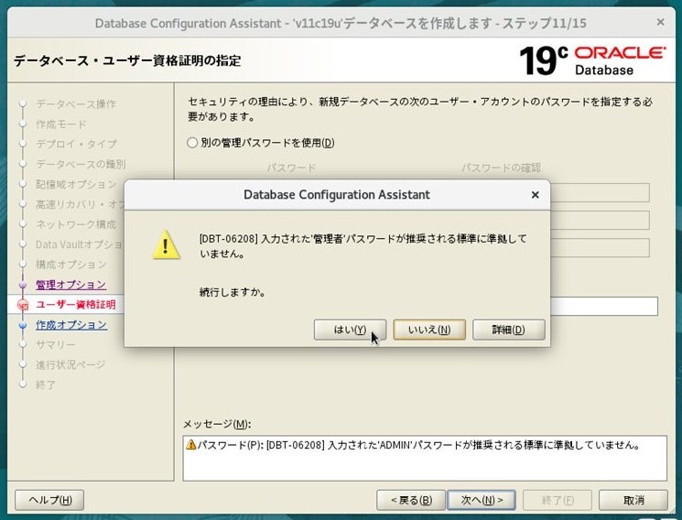Open 作成オプション step link
Screen dimensions: 682x520
click(x=71, y=325)
